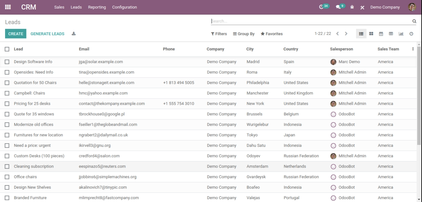
Task: Open the Apps grid menu
Action: [x=8, y=7]
